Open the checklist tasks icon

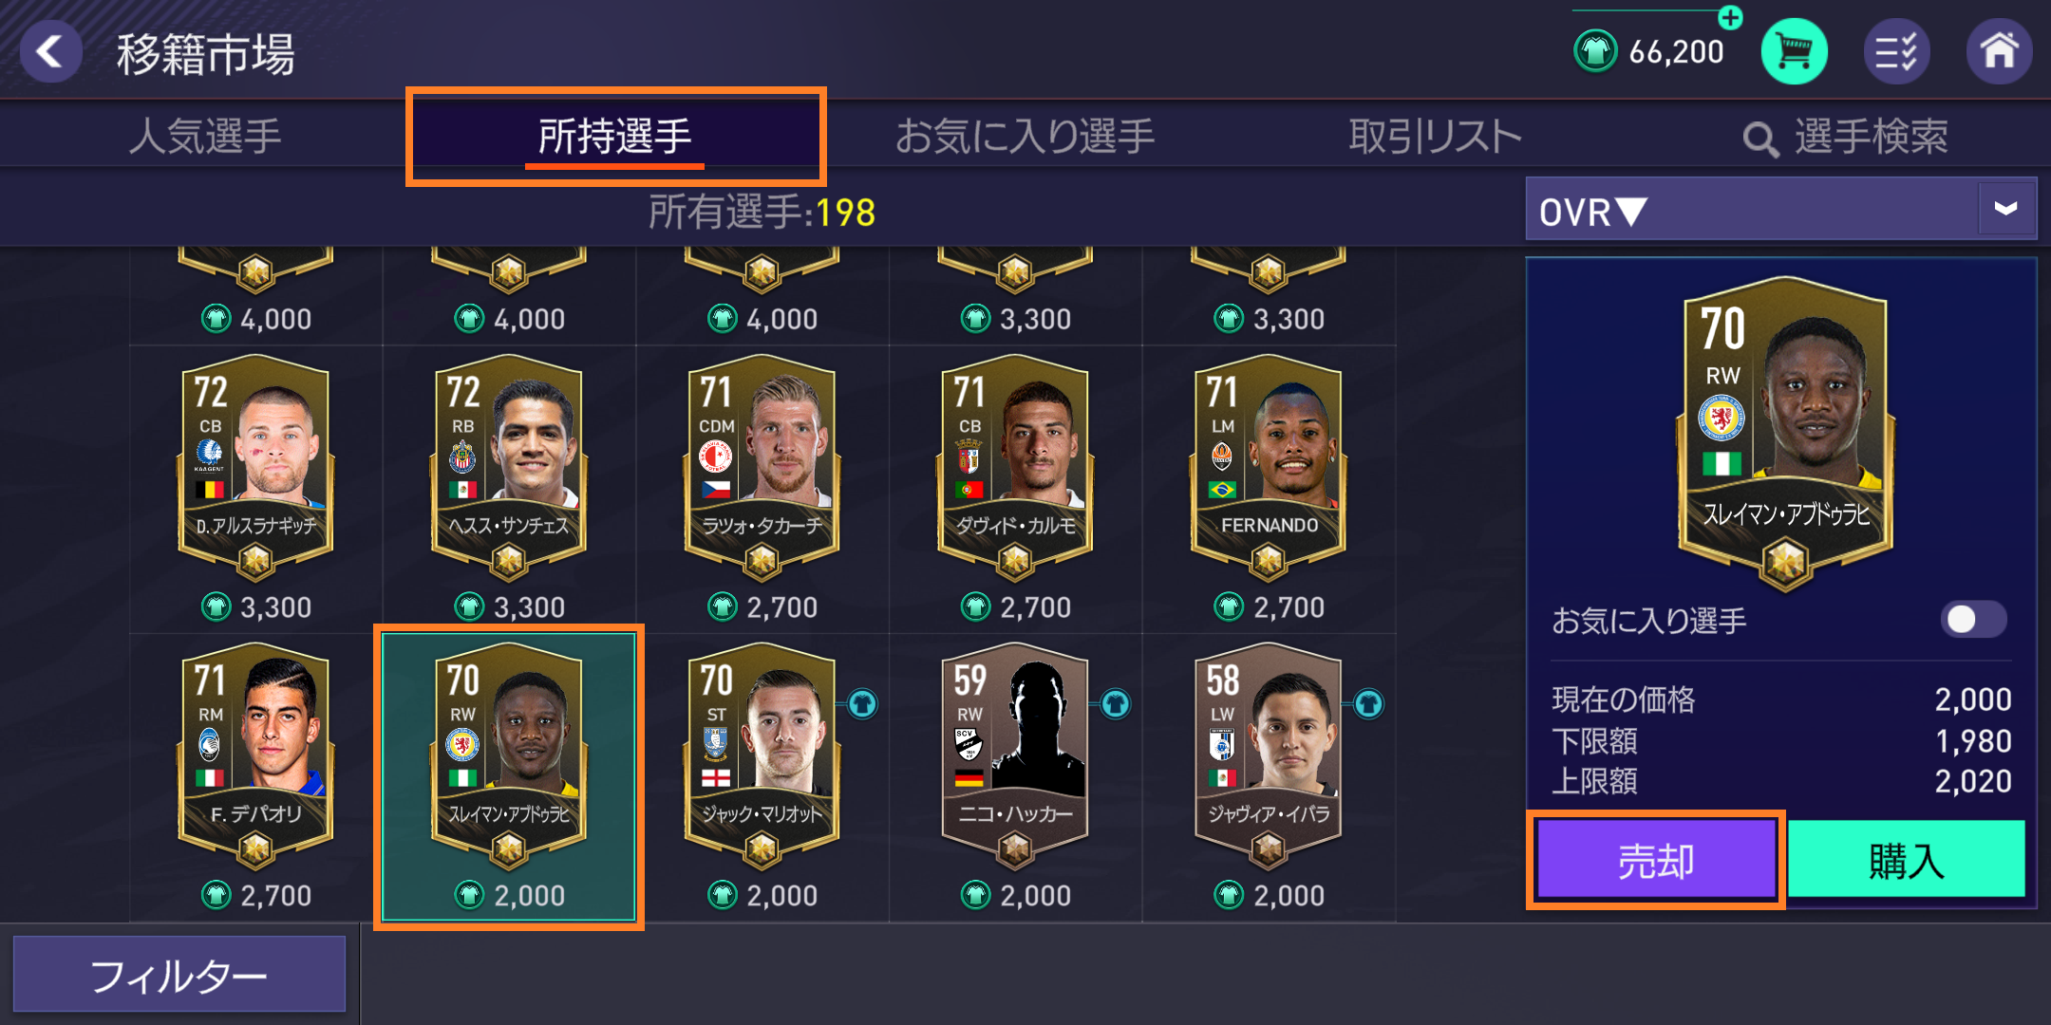1896,51
